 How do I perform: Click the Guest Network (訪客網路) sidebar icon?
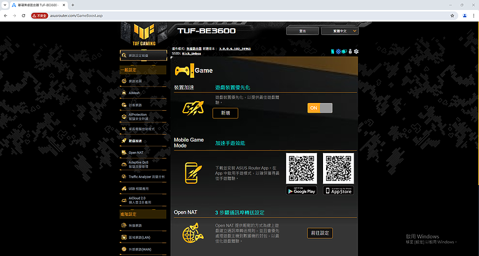click(124, 105)
